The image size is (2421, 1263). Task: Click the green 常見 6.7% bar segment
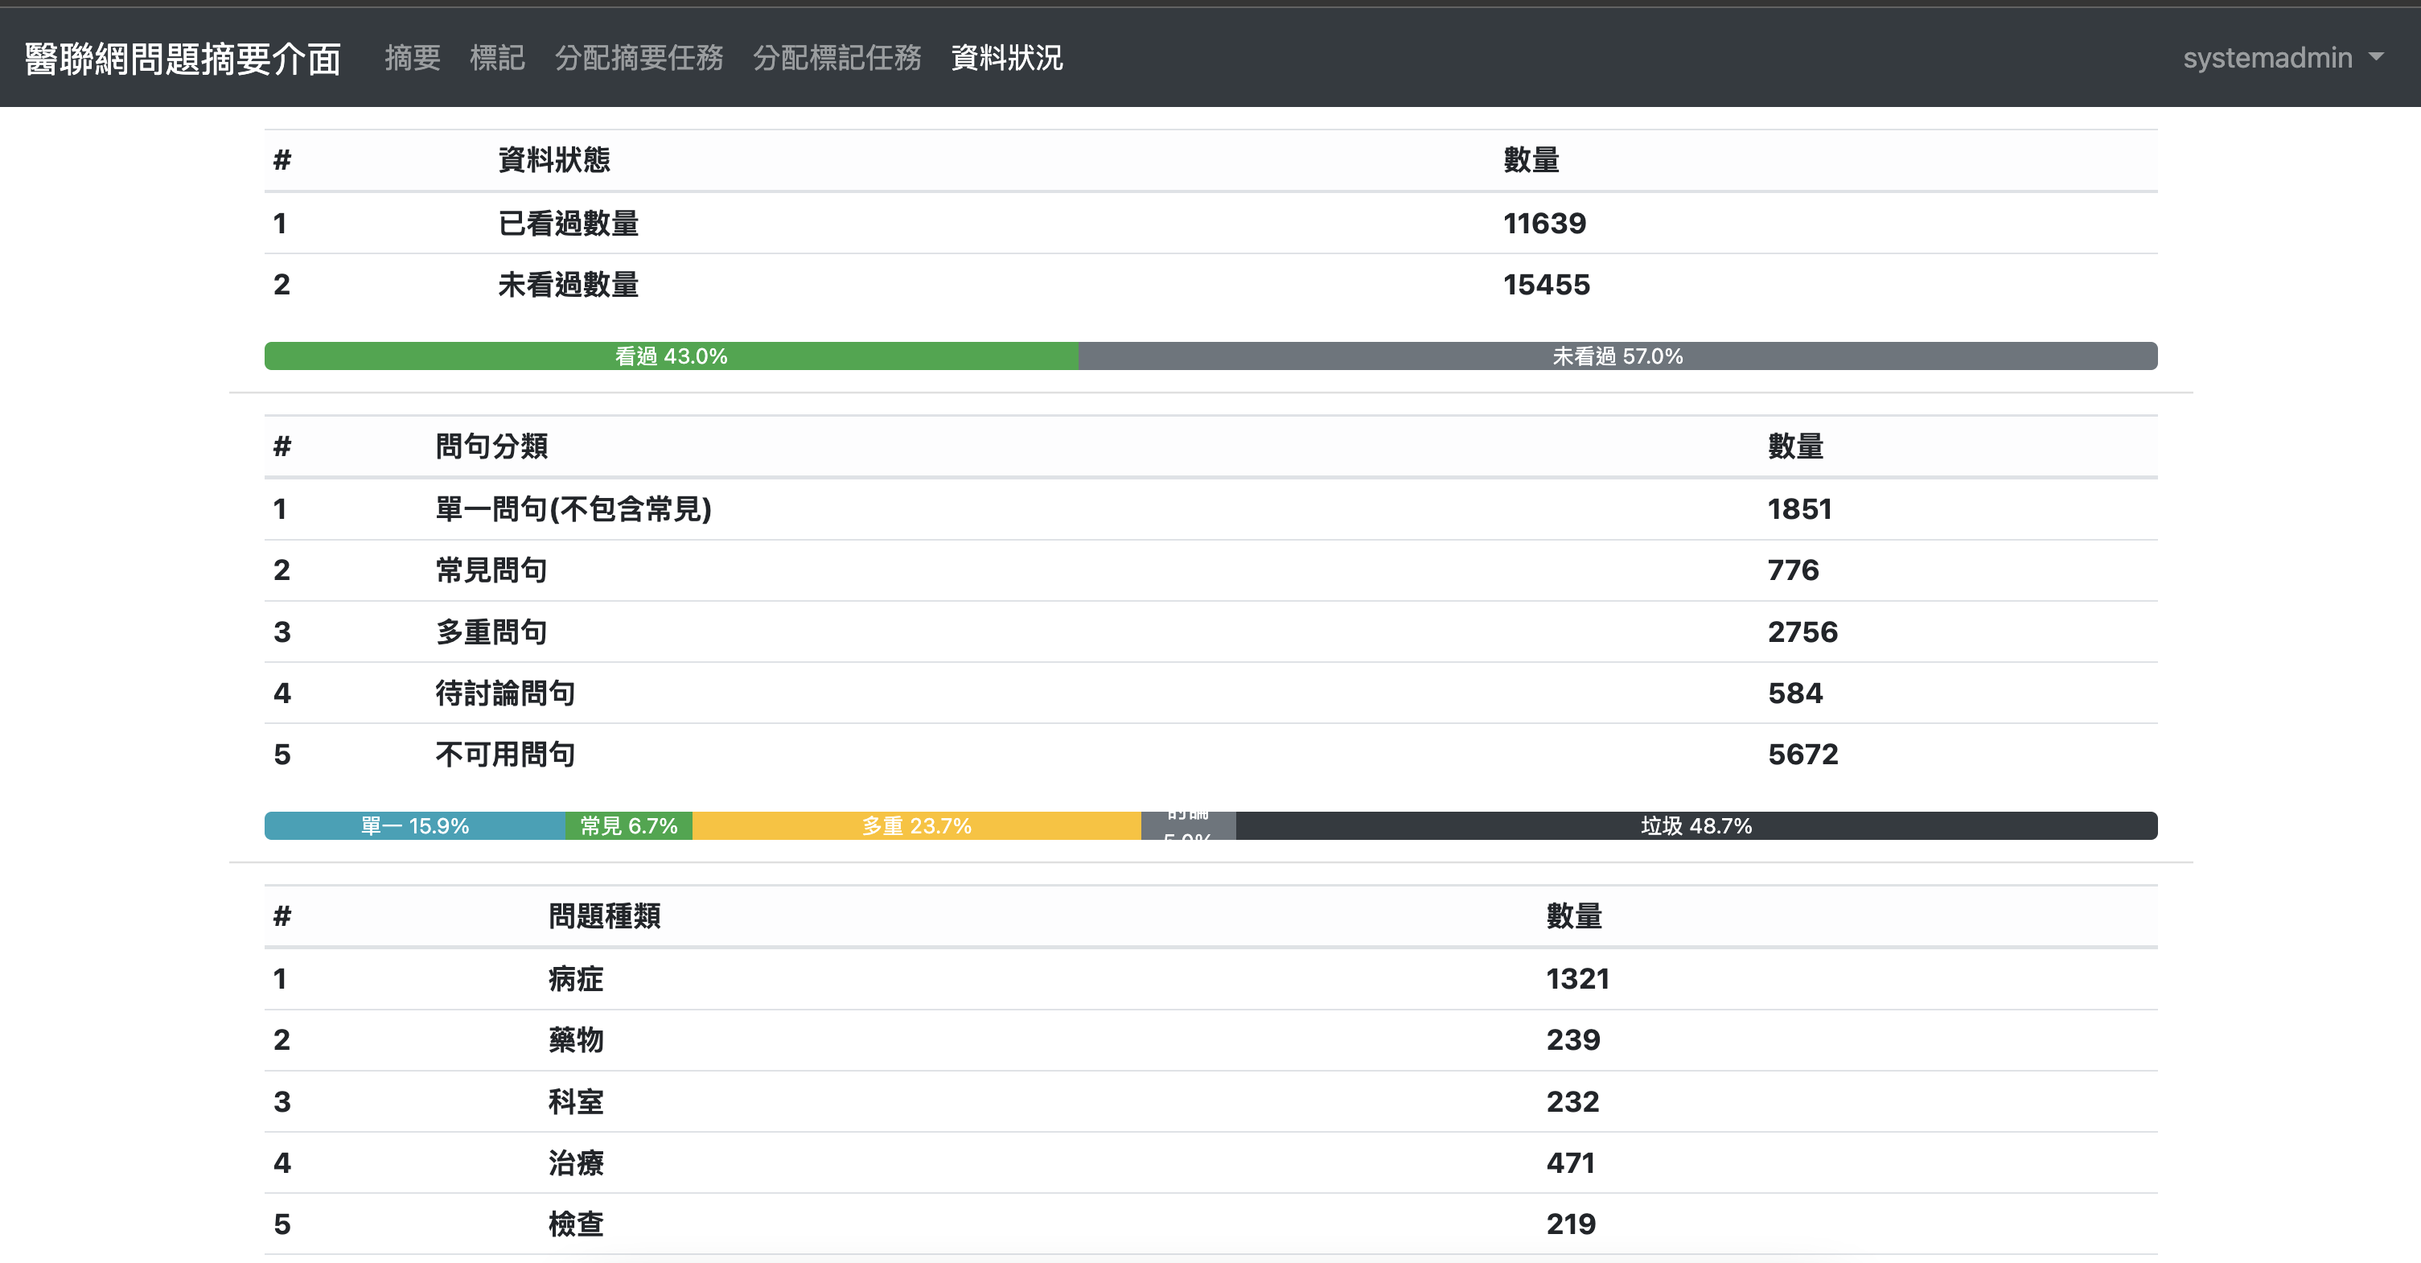pos(629,826)
